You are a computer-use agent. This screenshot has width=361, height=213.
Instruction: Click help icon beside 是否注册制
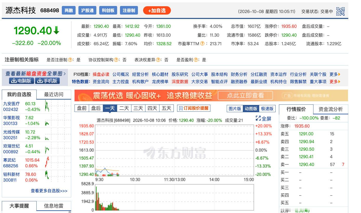point(70,60)
